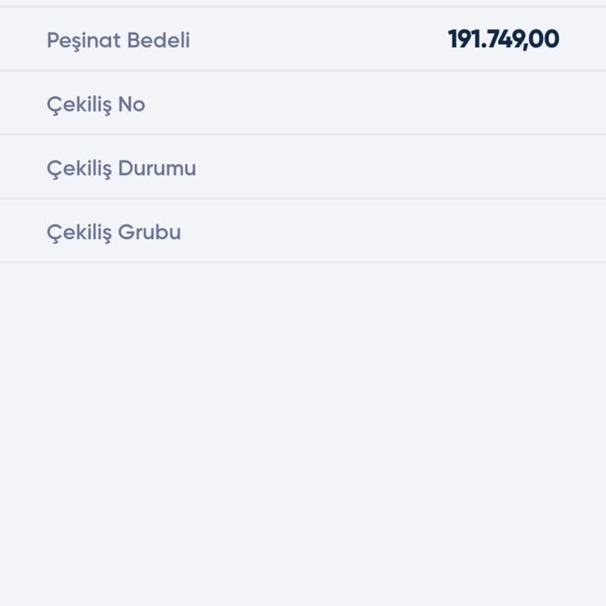Viewport: 606px width, 606px height.
Task: Click the word "Grubu"
Action: [x=149, y=232]
